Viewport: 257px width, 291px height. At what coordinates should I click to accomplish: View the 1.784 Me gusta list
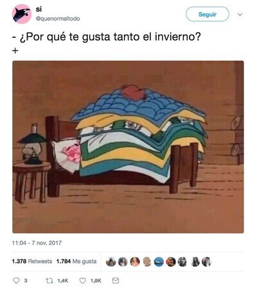[76, 262]
